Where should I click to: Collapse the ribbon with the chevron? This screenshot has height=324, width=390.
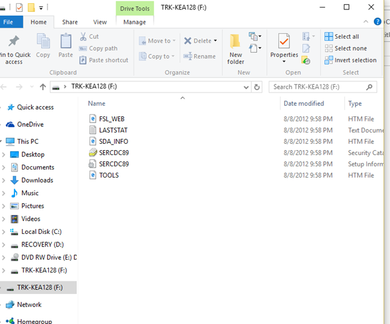point(366,22)
